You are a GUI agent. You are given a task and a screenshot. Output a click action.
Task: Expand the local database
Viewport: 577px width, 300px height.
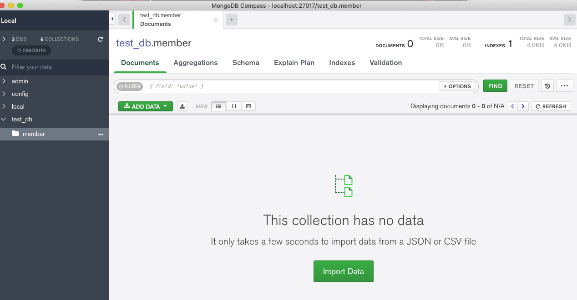point(4,107)
